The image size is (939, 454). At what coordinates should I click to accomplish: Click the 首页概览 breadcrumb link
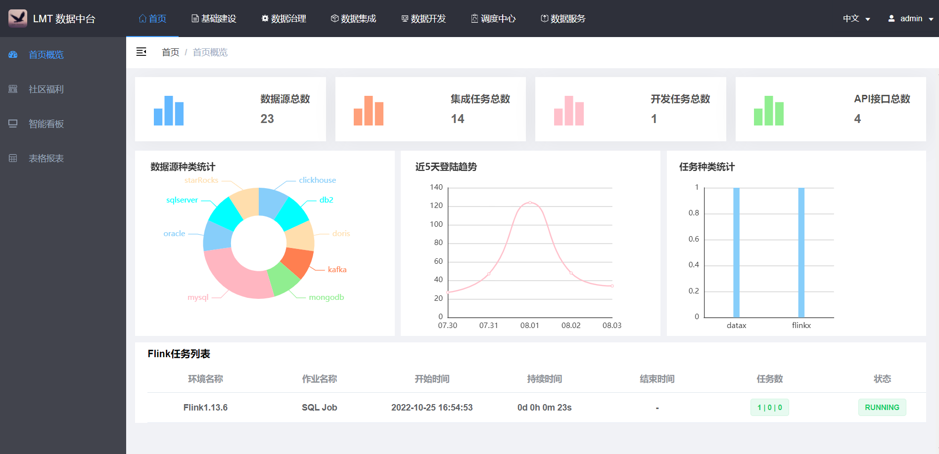(x=210, y=52)
